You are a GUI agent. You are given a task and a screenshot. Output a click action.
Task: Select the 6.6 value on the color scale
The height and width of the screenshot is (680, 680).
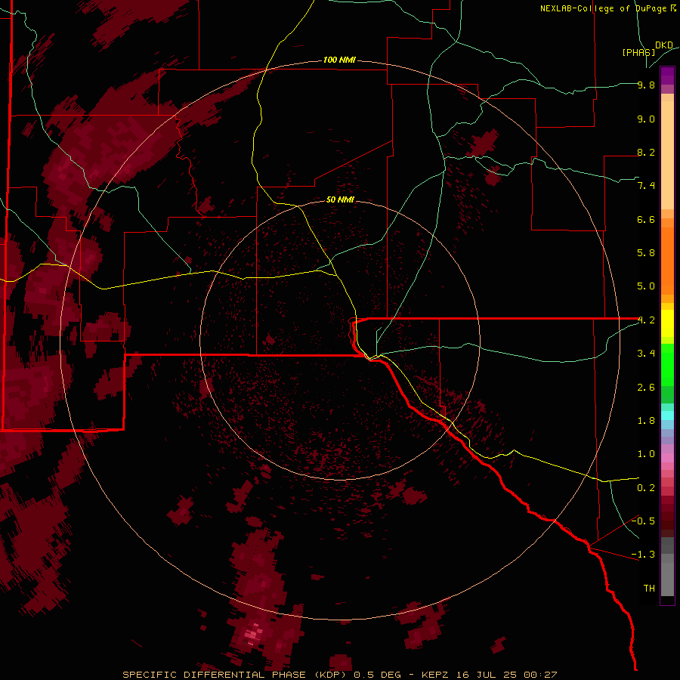[x=646, y=219]
